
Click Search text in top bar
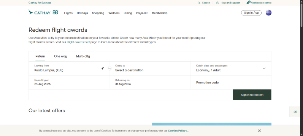click(206, 3)
